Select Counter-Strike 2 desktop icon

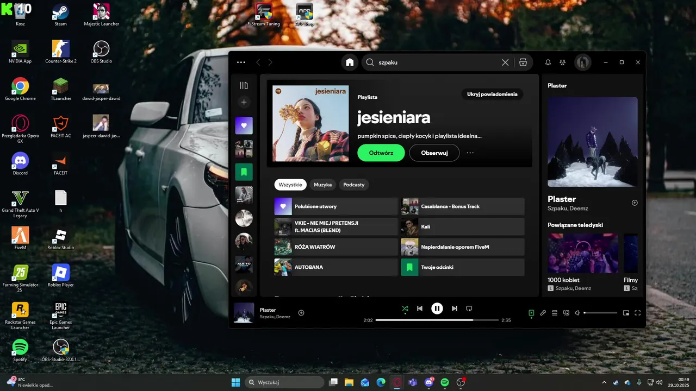coord(61,52)
